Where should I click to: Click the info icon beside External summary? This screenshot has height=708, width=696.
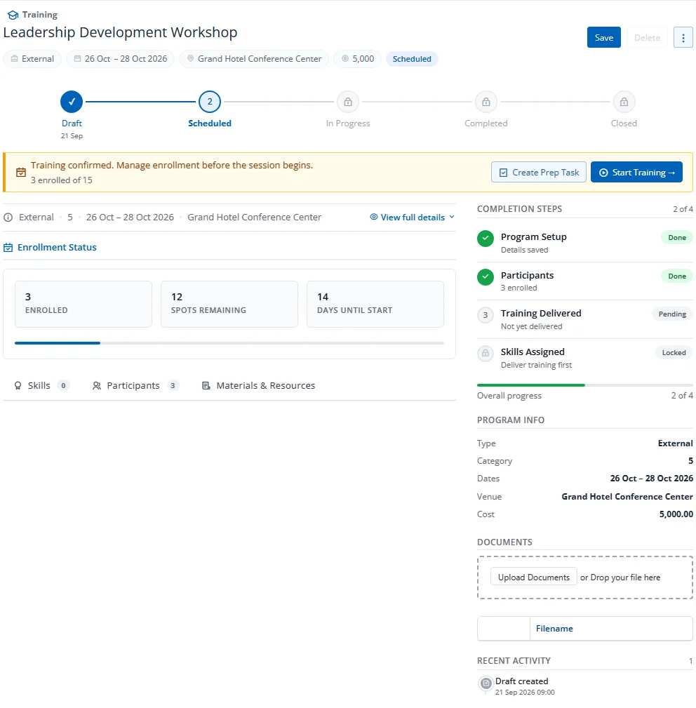point(8,218)
